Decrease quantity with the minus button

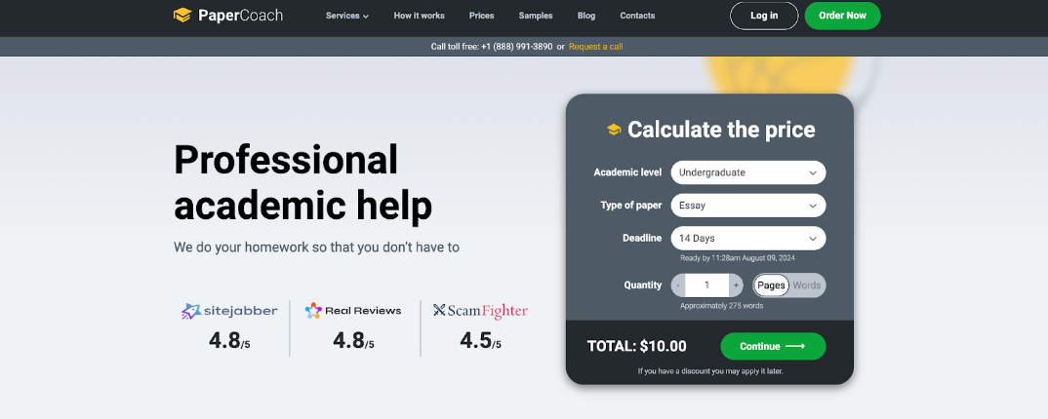[x=678, y=286]
